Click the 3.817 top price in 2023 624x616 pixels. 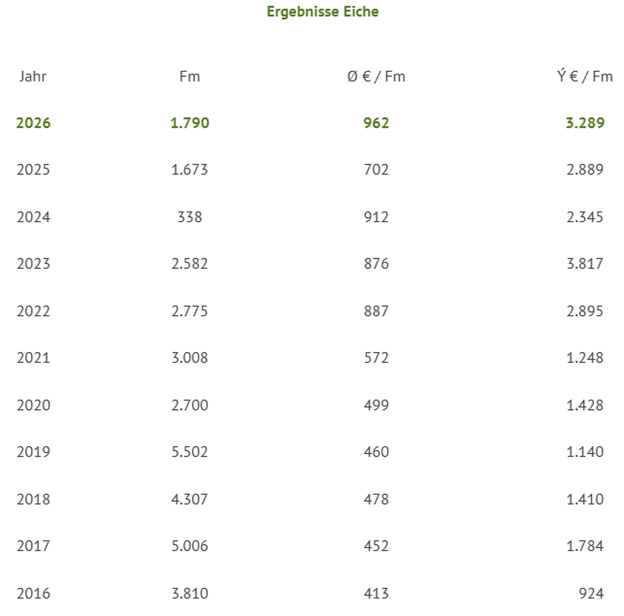[585, 264]
